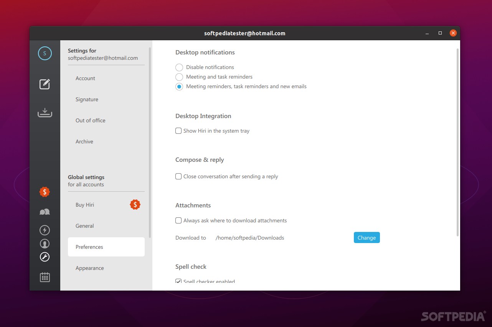The image size is (492, 327).
Task: Click the /home/softpedia/Downloads path
Action: pyautogui.click(x=250, y=238)
